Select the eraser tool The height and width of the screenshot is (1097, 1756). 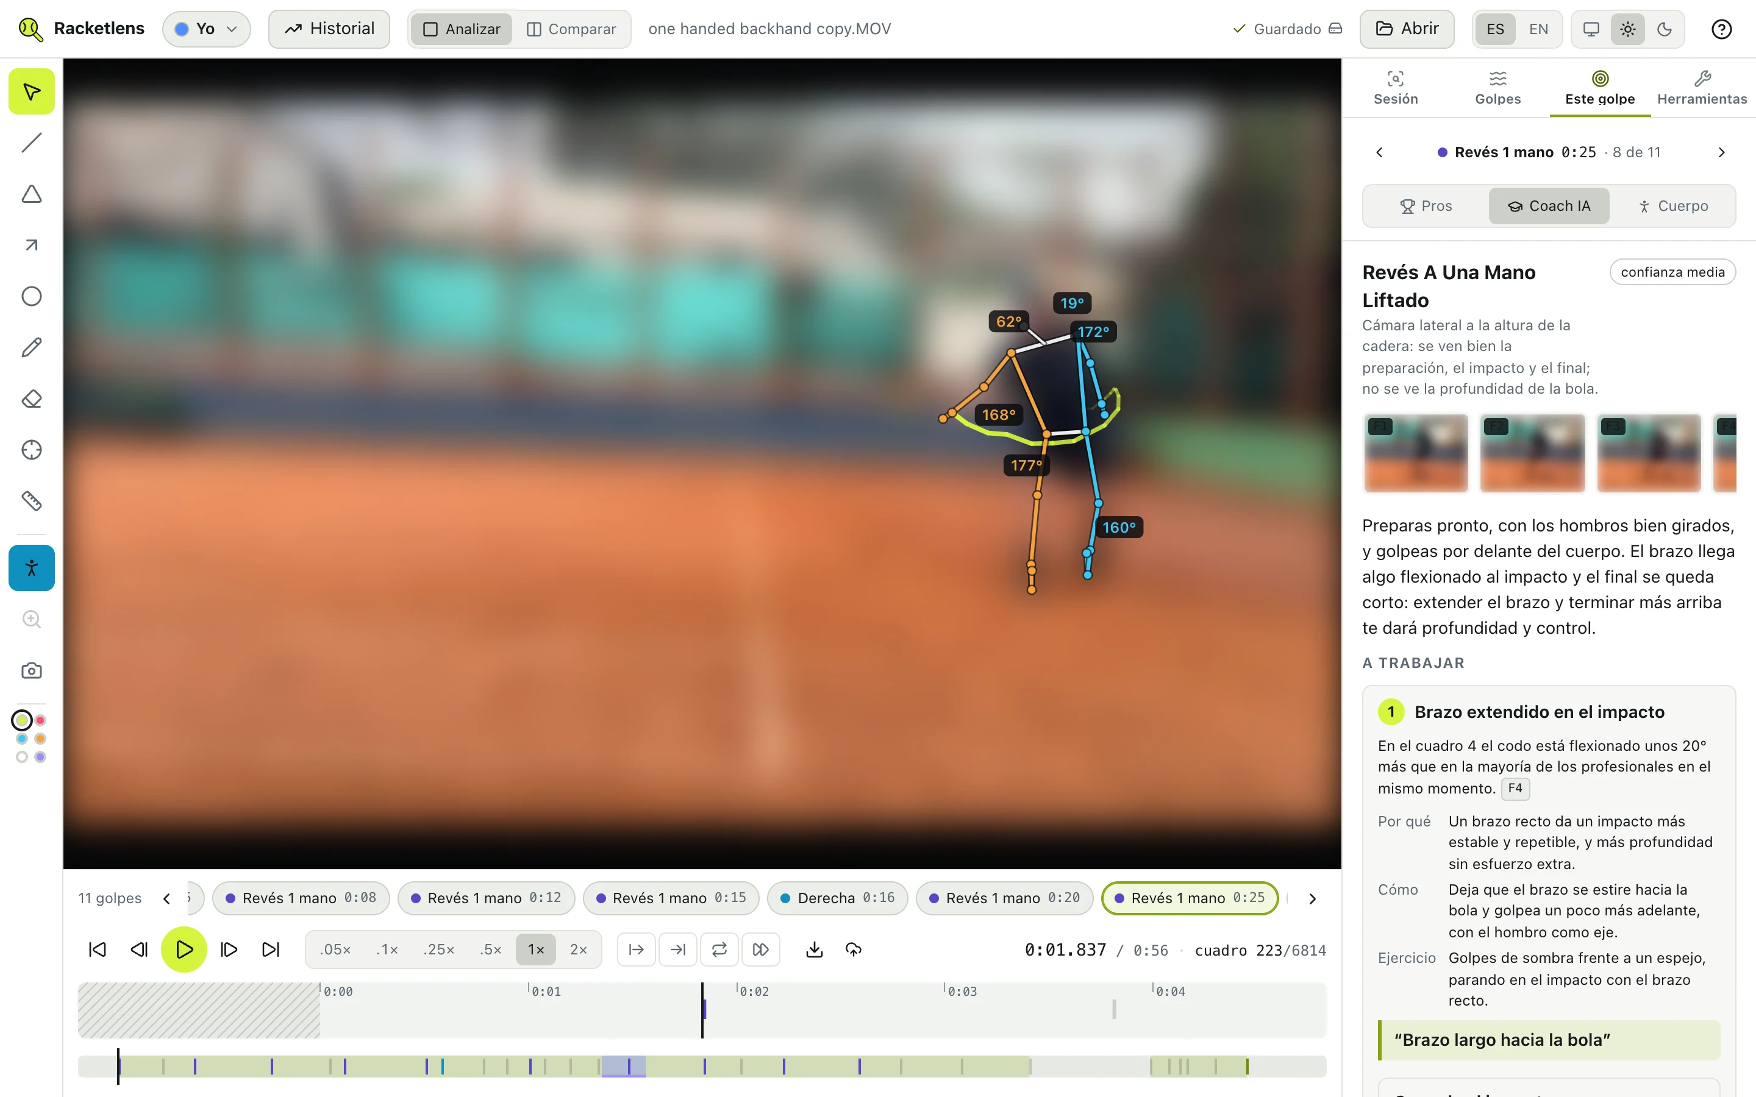pos(31,399)
